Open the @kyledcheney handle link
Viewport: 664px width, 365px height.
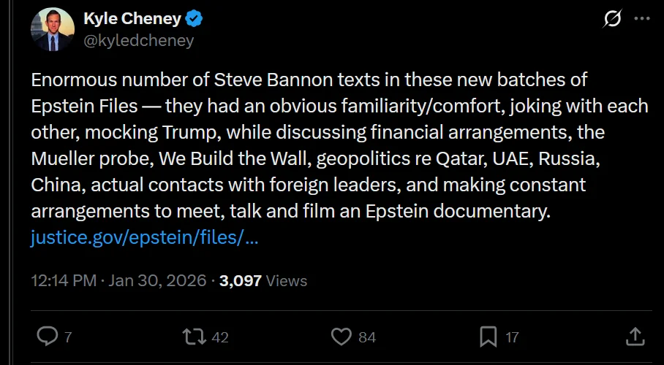[x=139, y=40]
